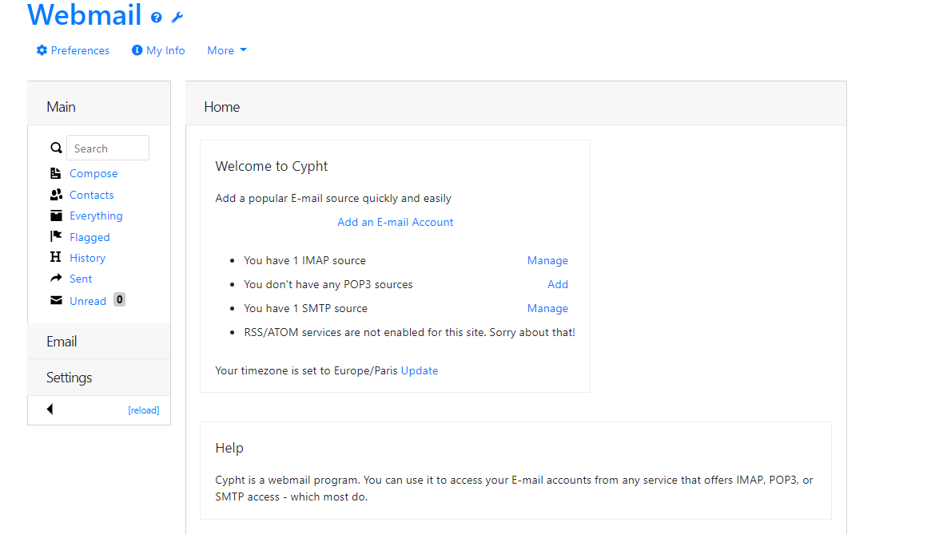
Task: Click the help question mark icon
Action: click(x=157, y=18)
